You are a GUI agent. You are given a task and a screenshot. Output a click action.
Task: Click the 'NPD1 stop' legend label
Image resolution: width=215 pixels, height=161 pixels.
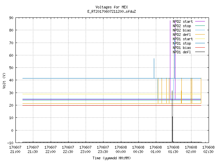click(x=182, y=43)
